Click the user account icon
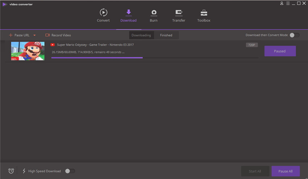 (282, 3)
